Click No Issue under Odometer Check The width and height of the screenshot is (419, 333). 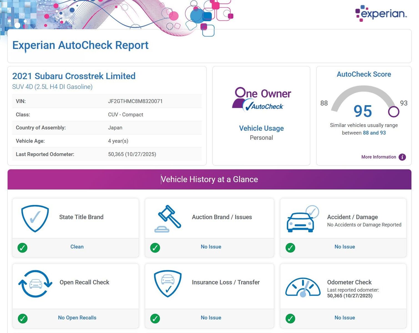[345, 318]
